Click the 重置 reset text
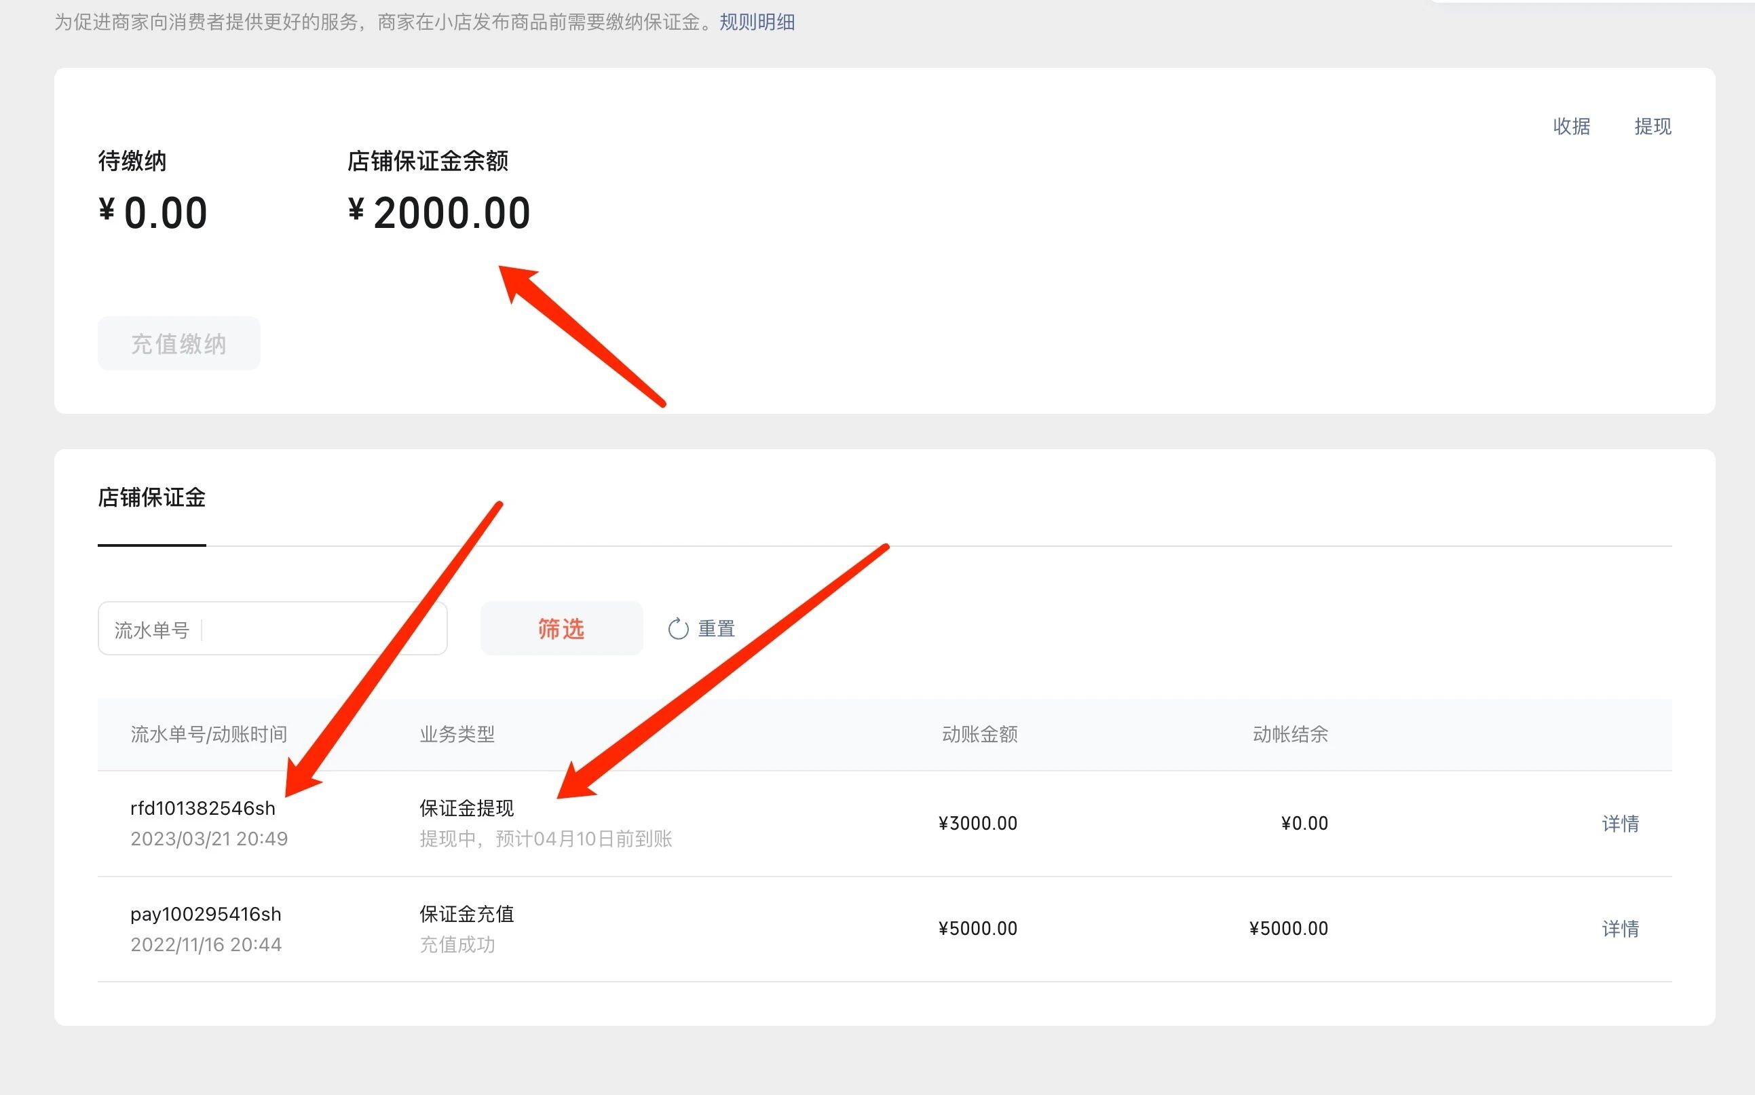 click(717, 629)
